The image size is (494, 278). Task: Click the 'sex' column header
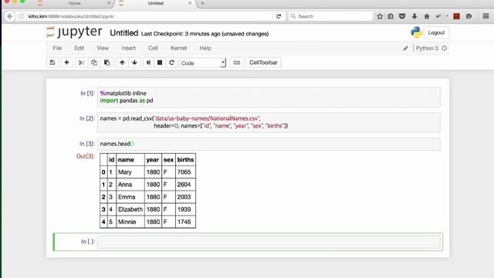(x=168, y=160)
